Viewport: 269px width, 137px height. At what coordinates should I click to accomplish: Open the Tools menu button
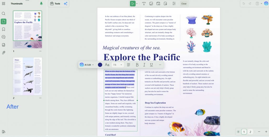pyautogui.click(x=55, y=4)
